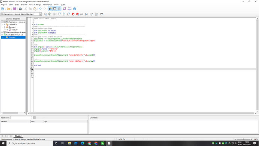Toggle breakpoint with red circle icon
Screen dimensions: 259x146
[73, 14]
